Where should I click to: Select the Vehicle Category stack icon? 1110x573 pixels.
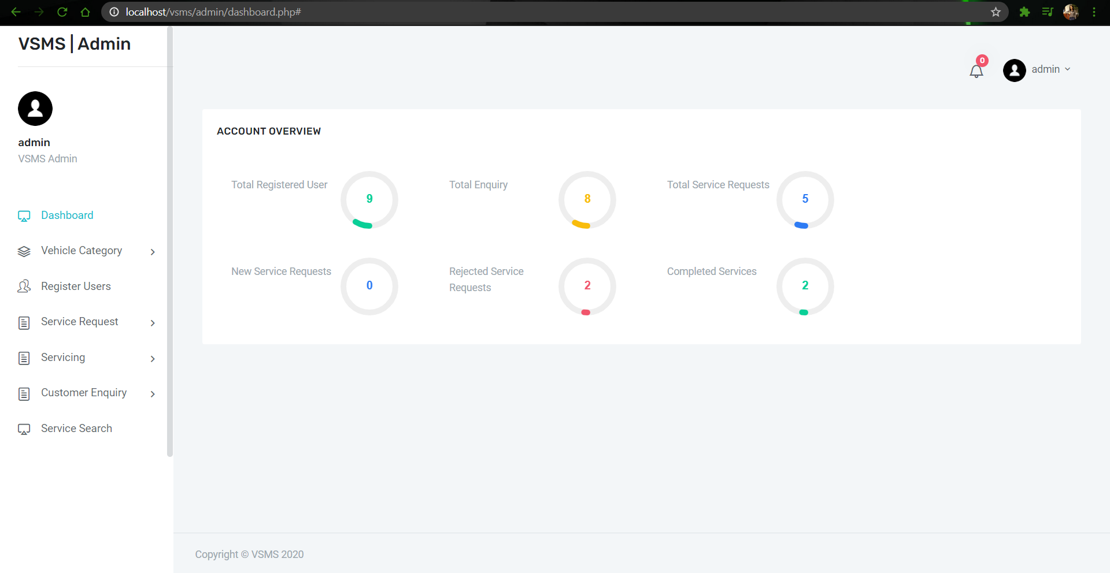point(24,251)
